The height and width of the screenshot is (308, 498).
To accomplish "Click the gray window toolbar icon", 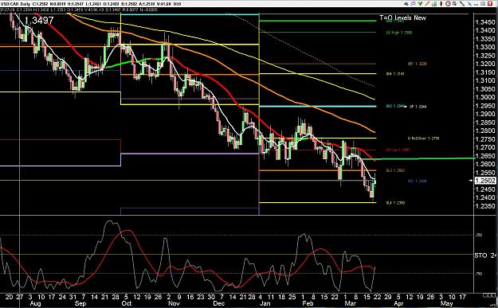I will tap(483, 4).
